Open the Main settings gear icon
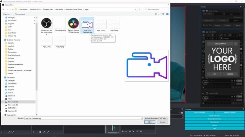This screenshot has height=137, width=245. pyautogui.click(x=207, y=11)
